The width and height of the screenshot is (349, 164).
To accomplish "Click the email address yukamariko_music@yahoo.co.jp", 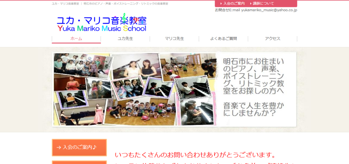I will [269, 10].
